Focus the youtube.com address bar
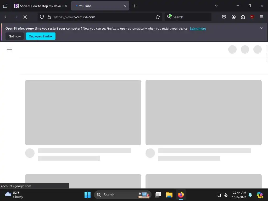This screenshot has height=201, width=268. tap(100, 17)
